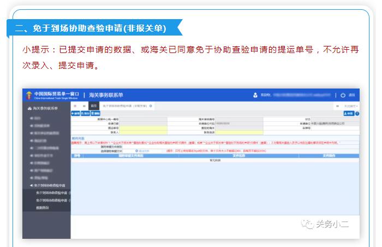Click the blue 申报 submit button
The height and width of the screenshot is (247, 382).
coord(348,113)
